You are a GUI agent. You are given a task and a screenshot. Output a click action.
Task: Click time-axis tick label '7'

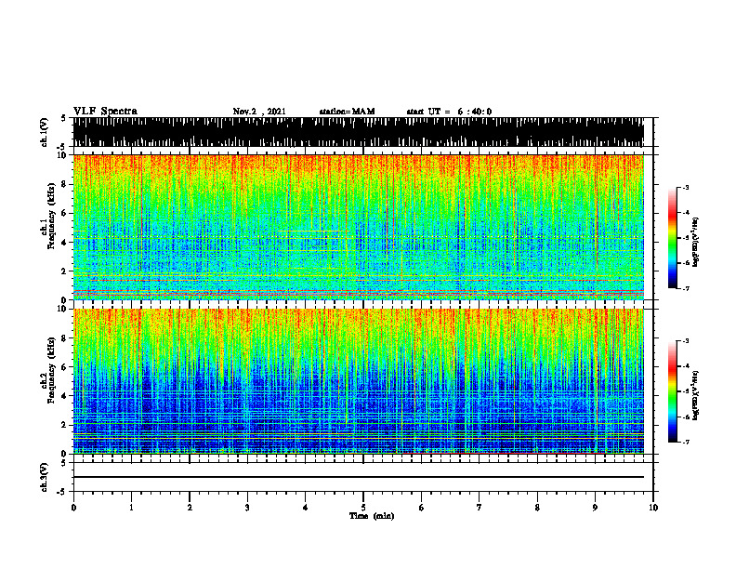(480, 508)
